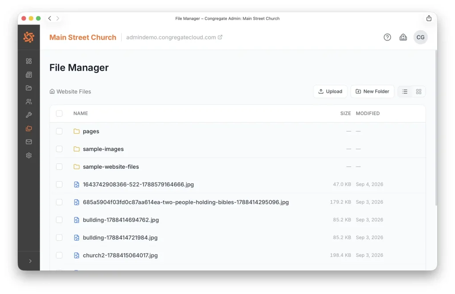Open the newspaper icon in sidebar

29,75
